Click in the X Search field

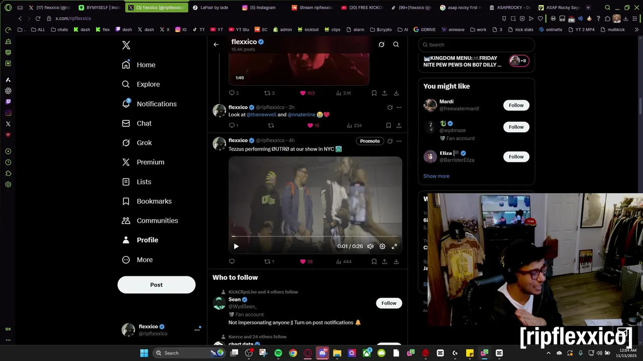(476, 45)
